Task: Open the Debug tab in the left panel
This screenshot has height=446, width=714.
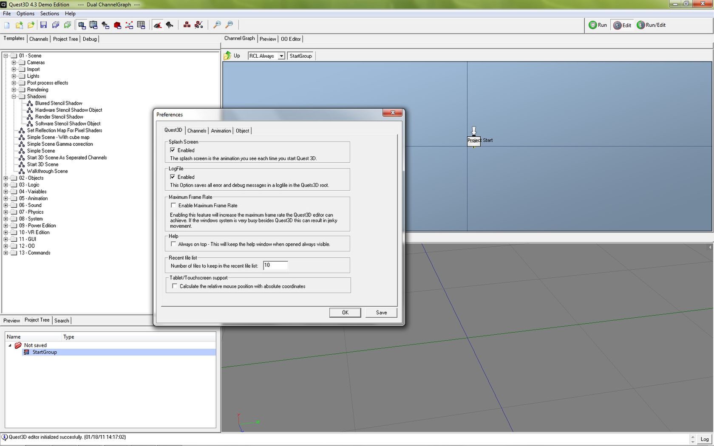Action: pyautogui.click(x=90, y=39)
